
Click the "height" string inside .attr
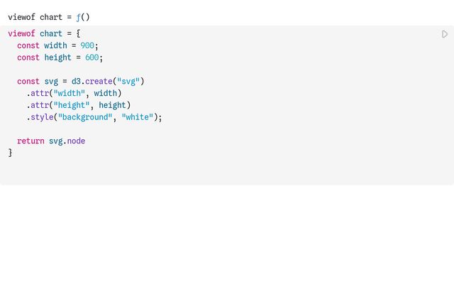[x=72, y=105]
